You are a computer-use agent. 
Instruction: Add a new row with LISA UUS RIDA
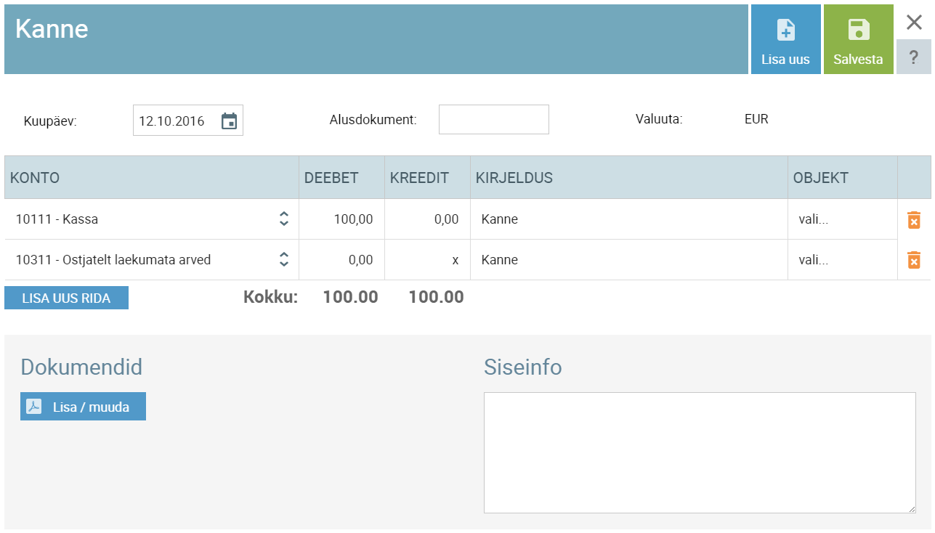66,298
